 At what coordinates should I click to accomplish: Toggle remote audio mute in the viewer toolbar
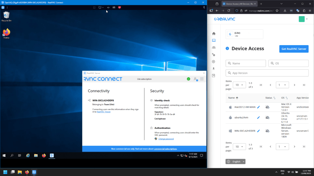click(108, 7)
